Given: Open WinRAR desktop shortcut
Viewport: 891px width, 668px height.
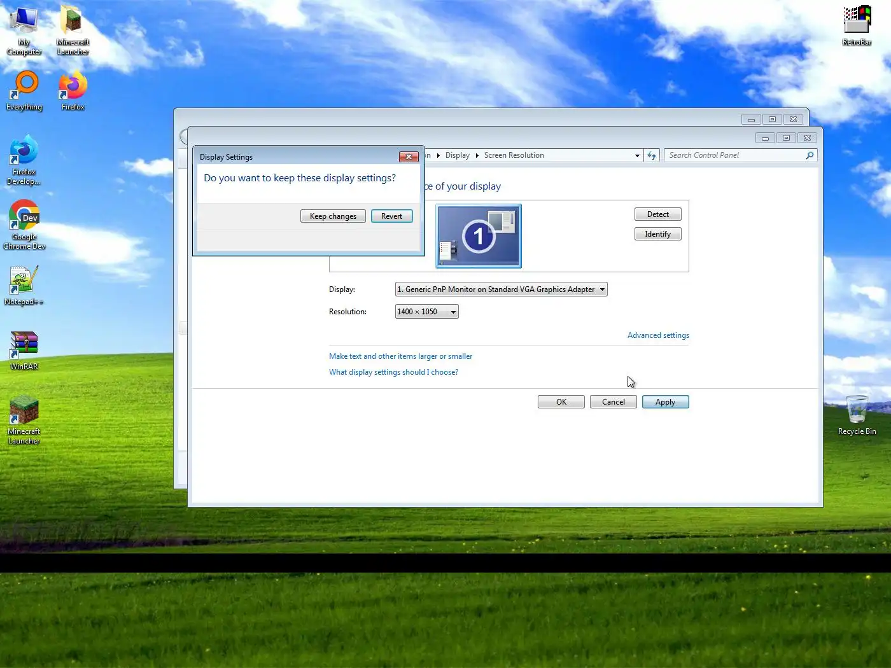Looking at the screenshot, I should coord(24,351).
